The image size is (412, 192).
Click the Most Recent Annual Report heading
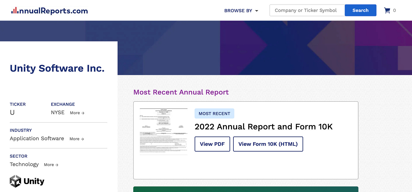(181, 92)
